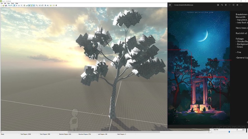Click the '- Grass' text in the image

[x=239, y=47]
